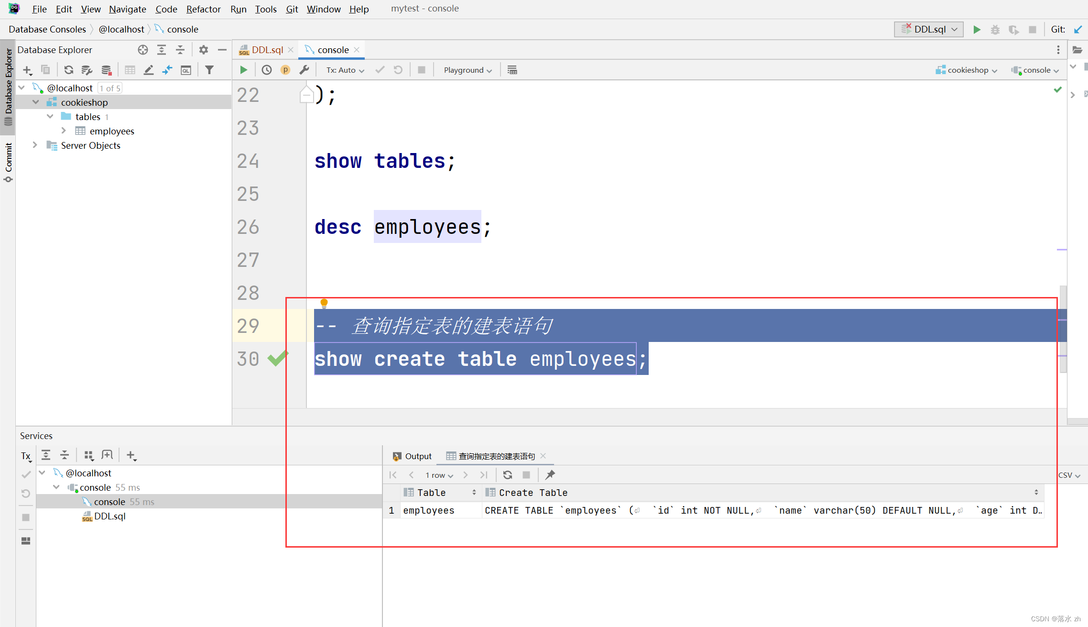
Task: Toggle the Playground mode button
Action: pyautogui.click(x=464, y=69)
